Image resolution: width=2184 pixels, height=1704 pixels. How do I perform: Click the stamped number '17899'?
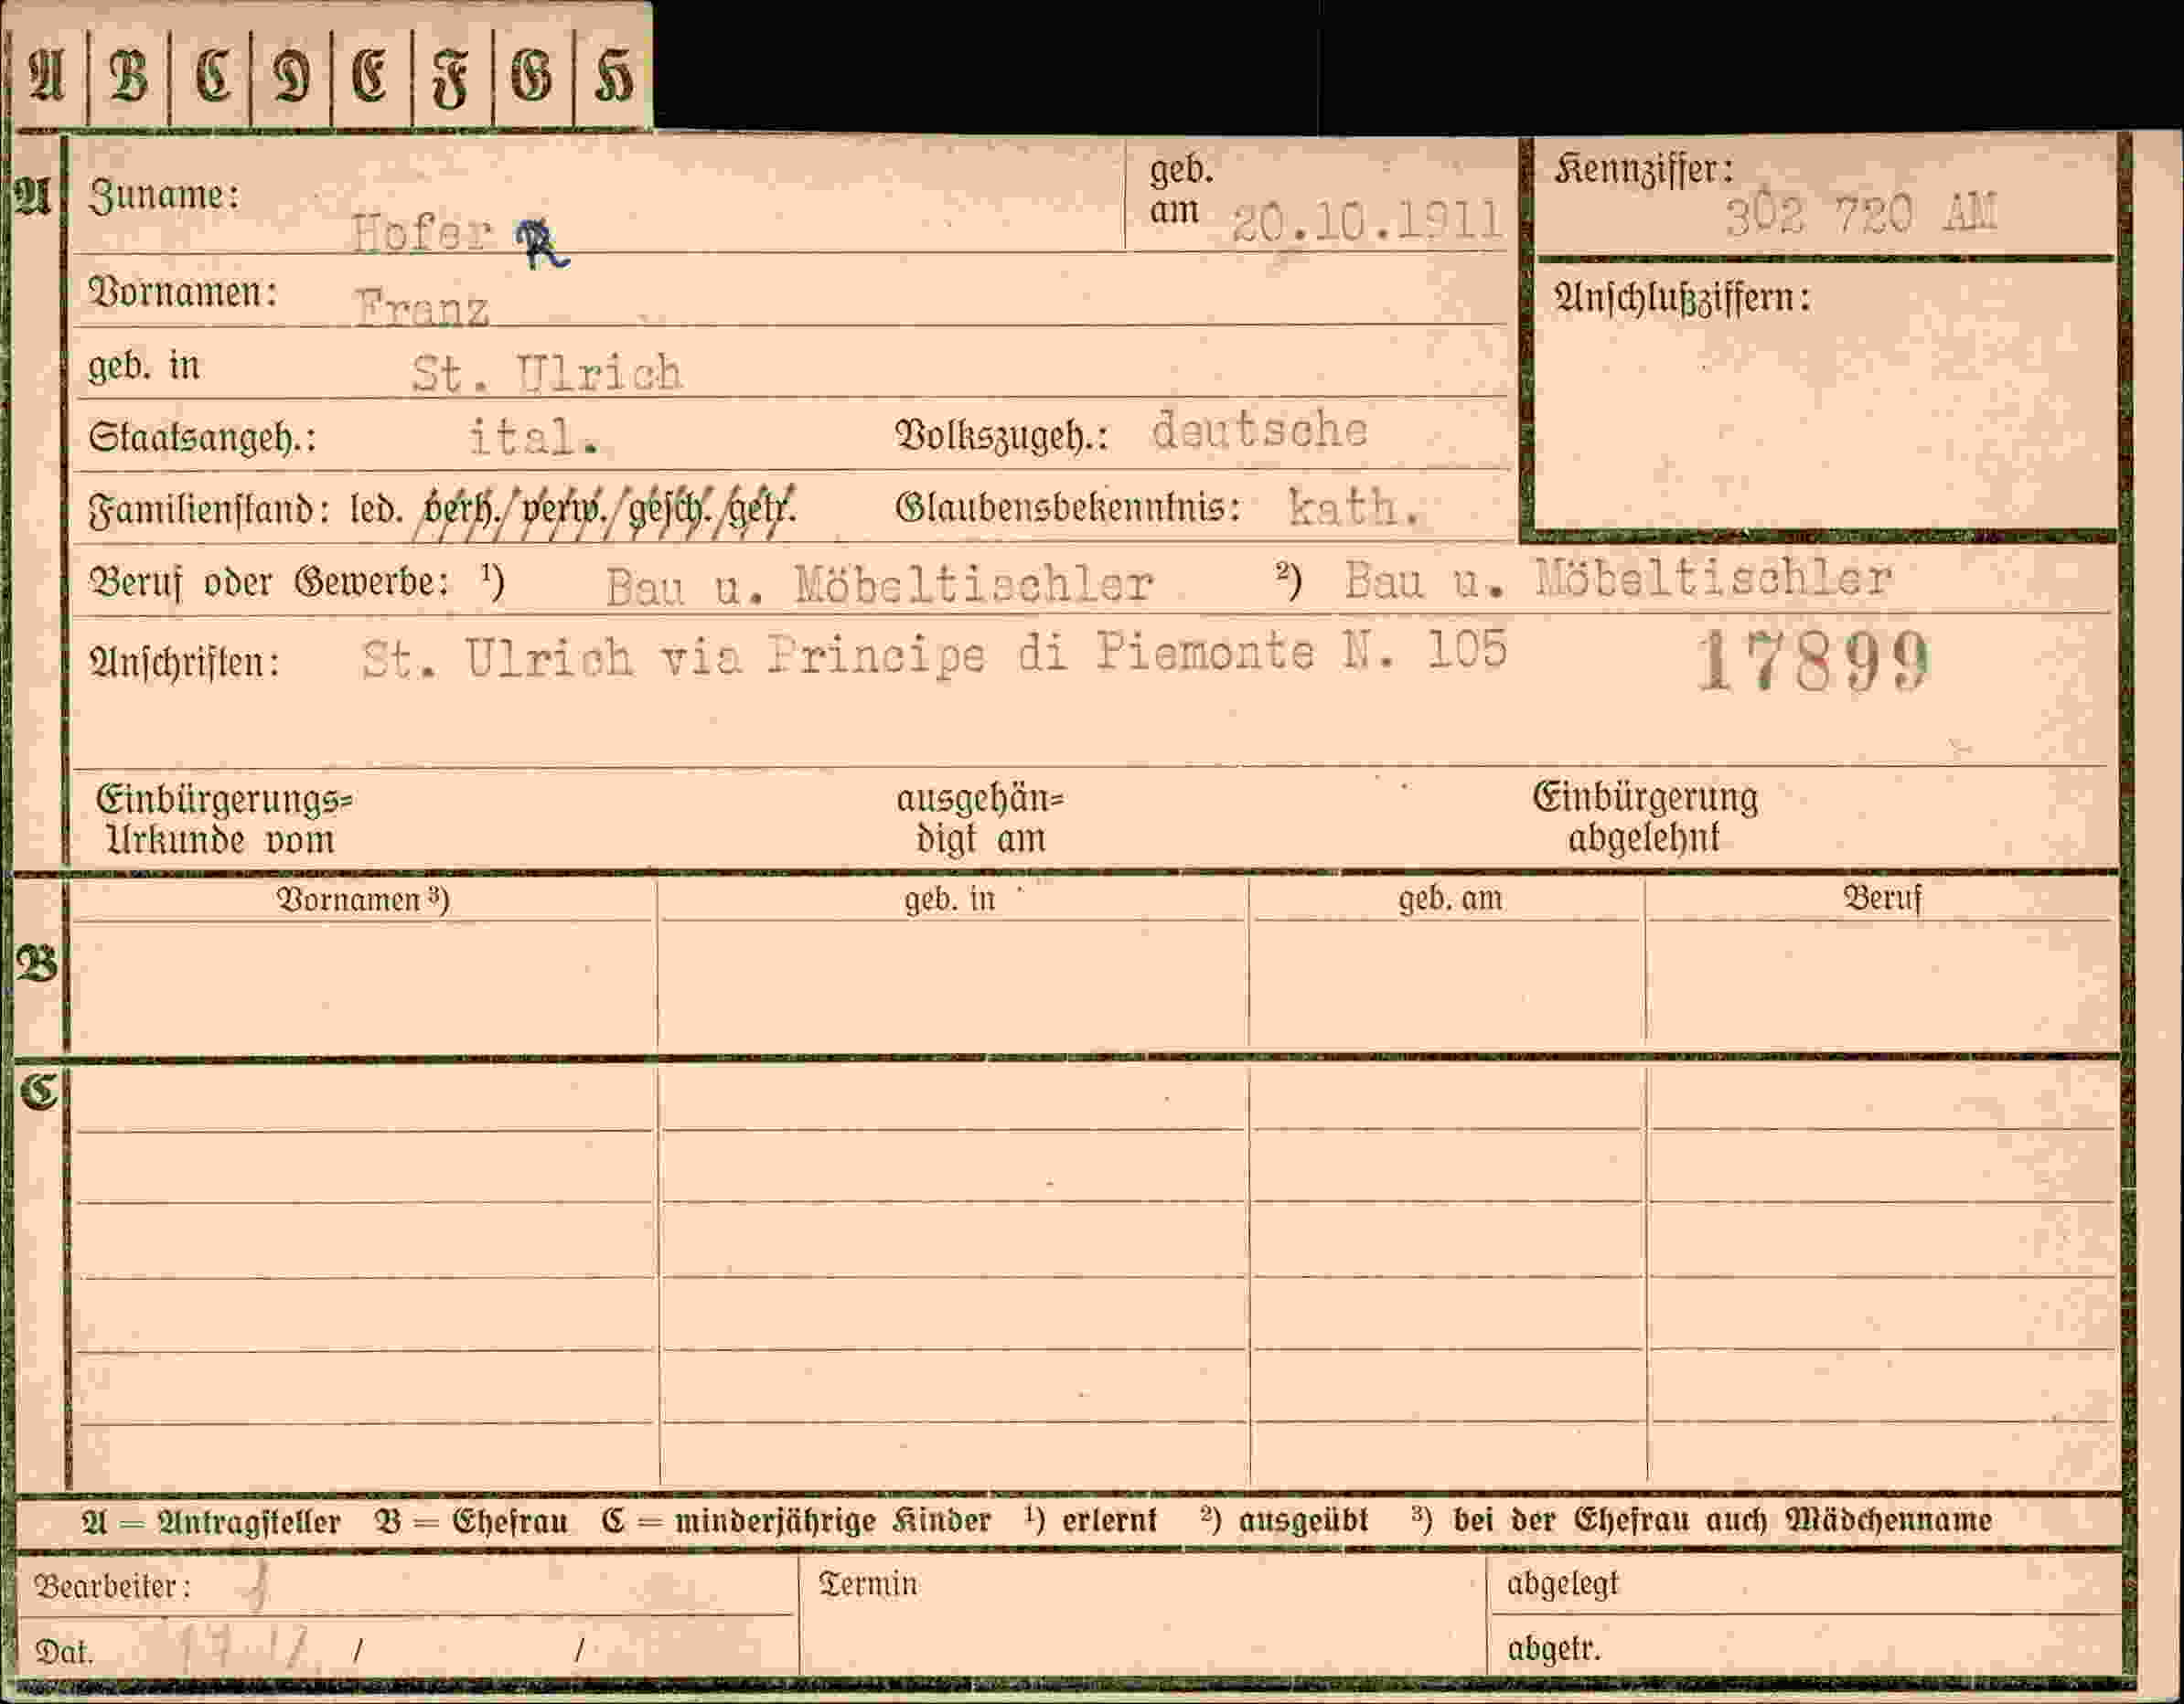1814,662
